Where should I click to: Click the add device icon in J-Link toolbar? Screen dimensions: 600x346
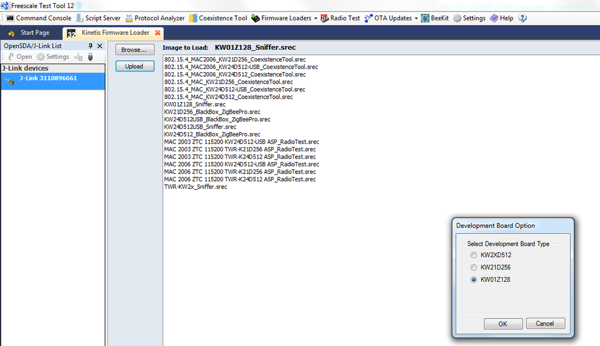point(79,57)
